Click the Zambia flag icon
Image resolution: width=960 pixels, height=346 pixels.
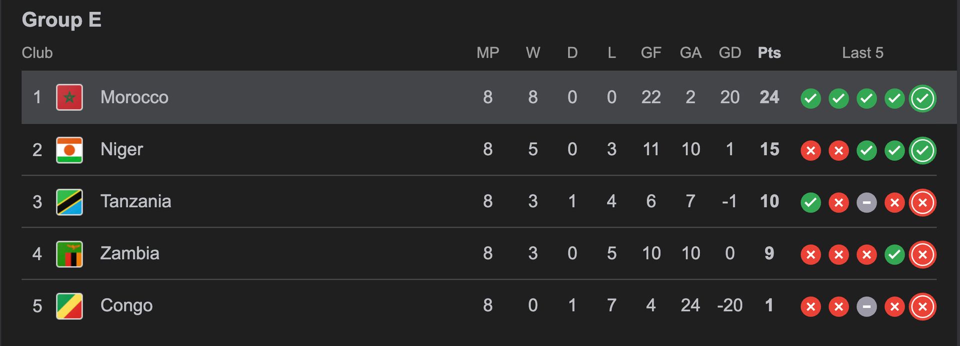[69, 254]
